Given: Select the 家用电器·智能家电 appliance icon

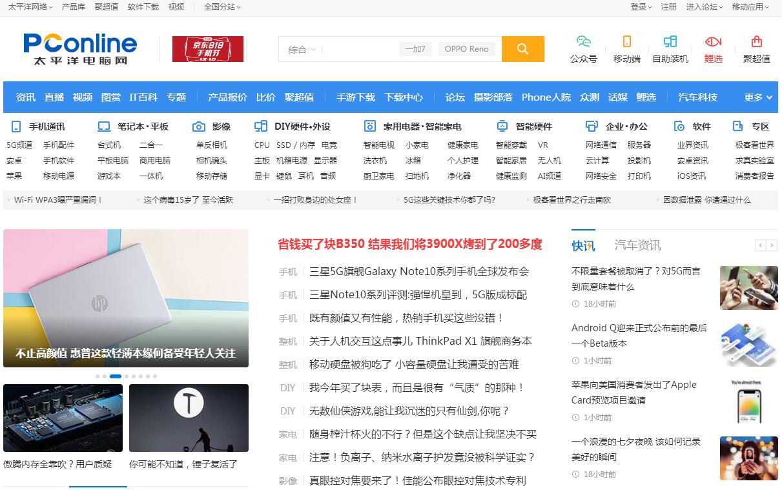Looking at the screenshot, I should point(371,126).
